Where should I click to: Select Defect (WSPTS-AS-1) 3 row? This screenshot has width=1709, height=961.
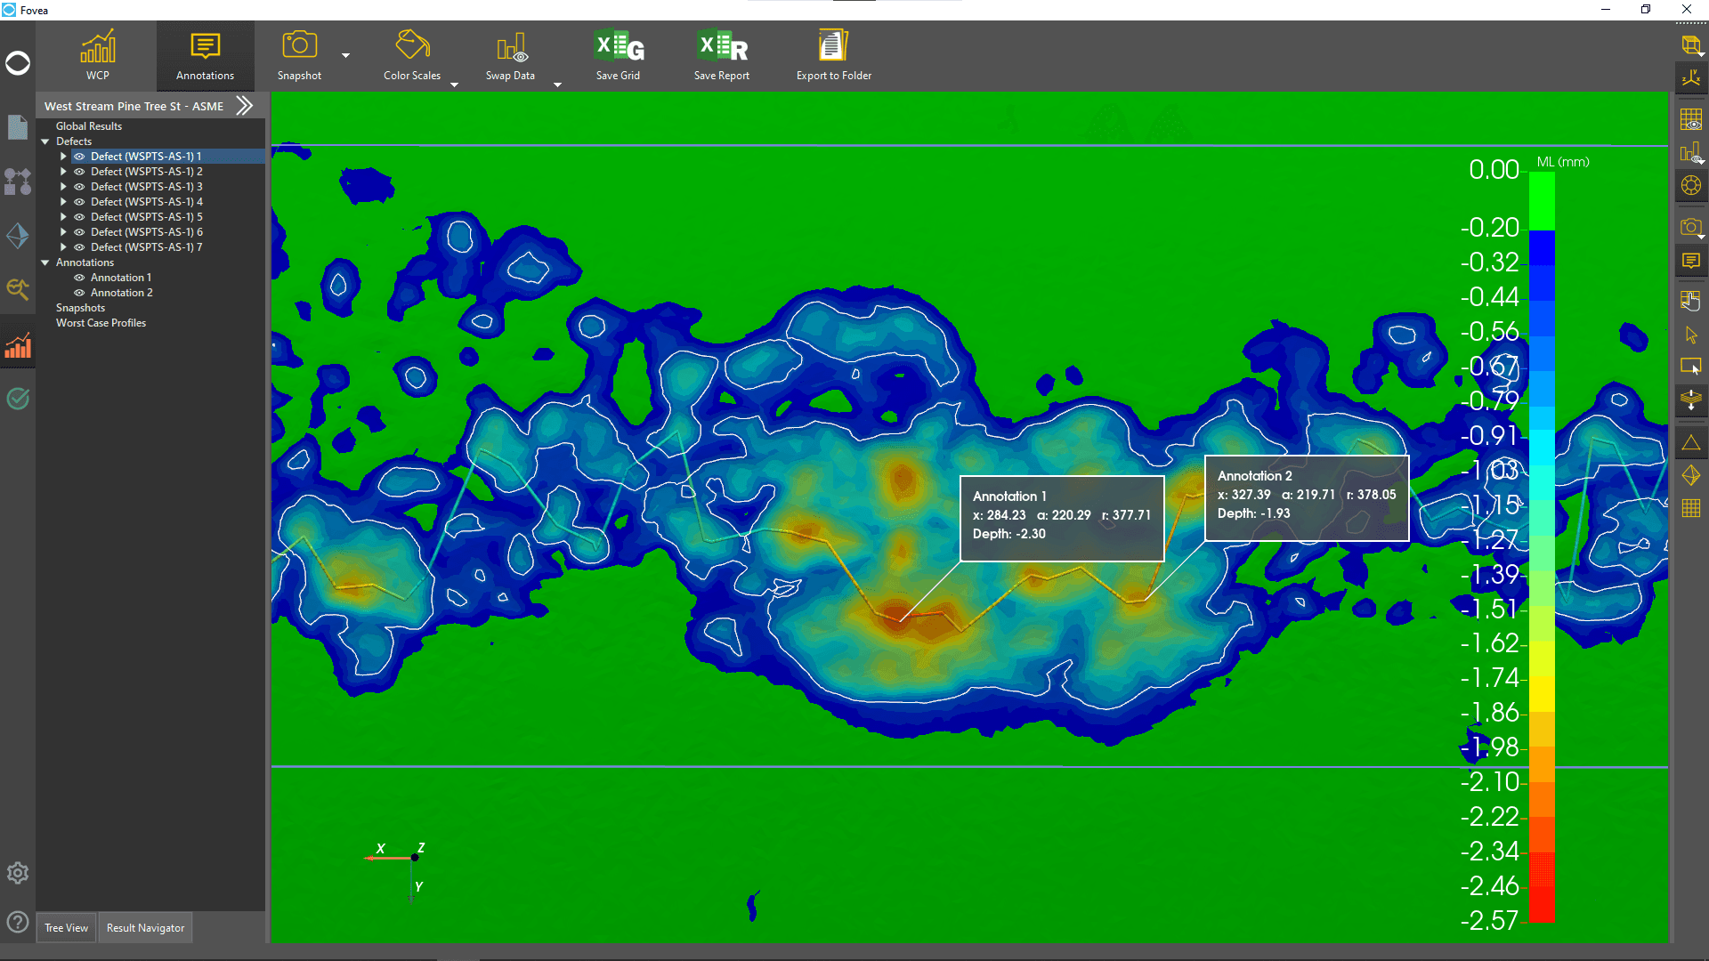146,187
